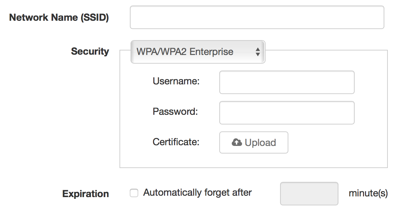
Task: Select the WPA/WPA2 Enterprise text in dropdown
Action: (x=185, y=52)
